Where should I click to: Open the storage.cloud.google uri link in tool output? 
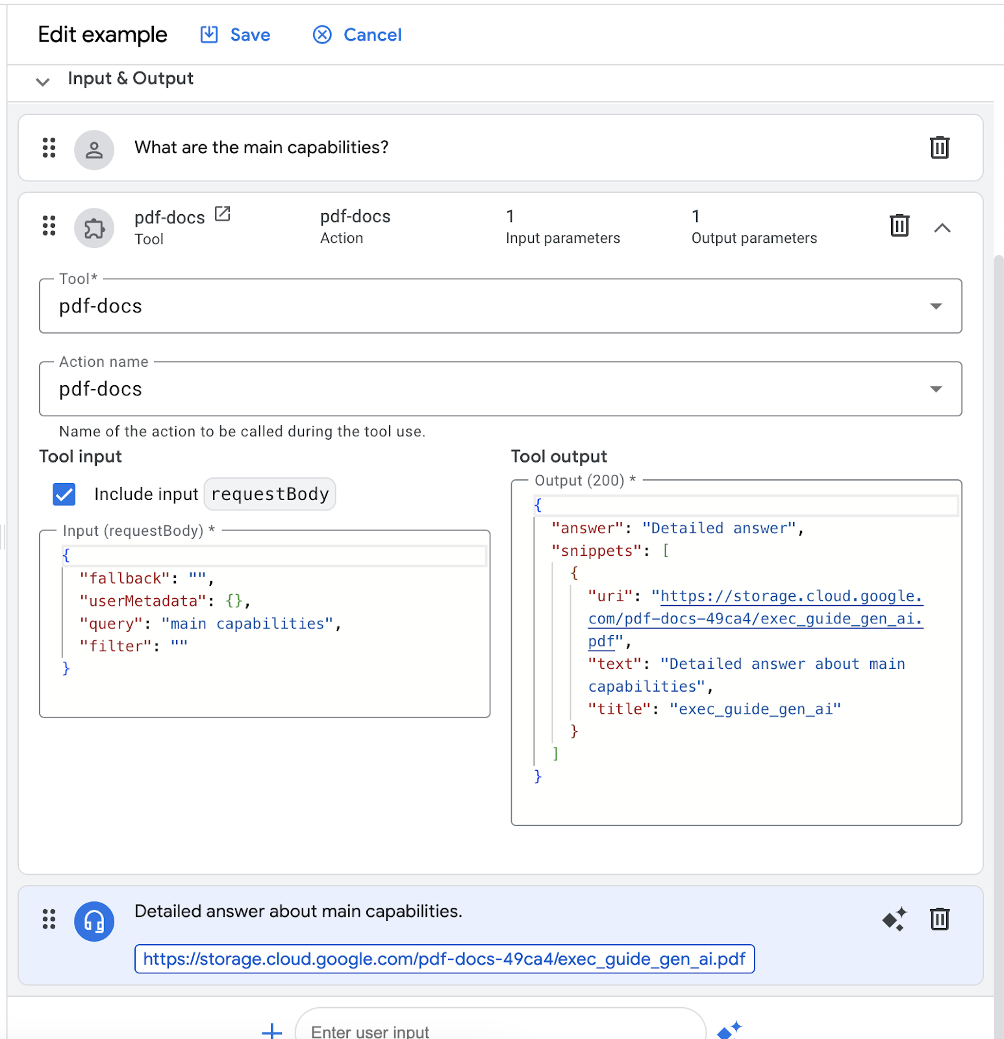[755, 618]
